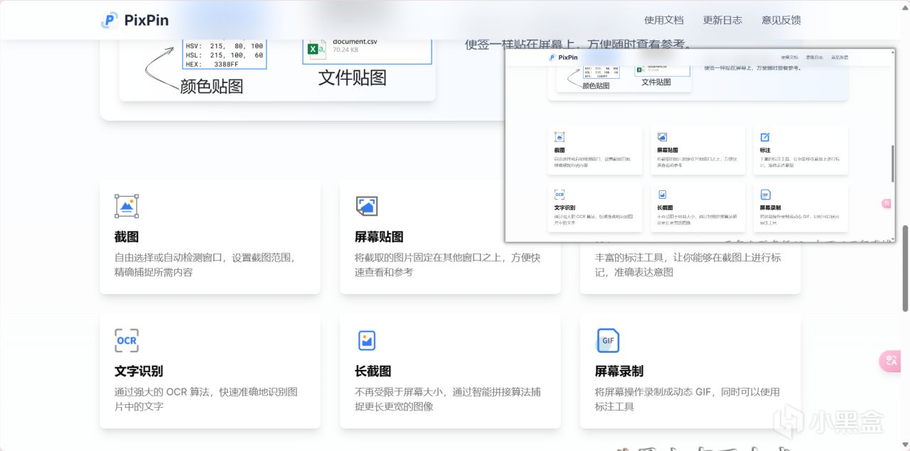Click the large 文件贴图 label on the main page
910x451 pixels.
click(x=353, y=77)
